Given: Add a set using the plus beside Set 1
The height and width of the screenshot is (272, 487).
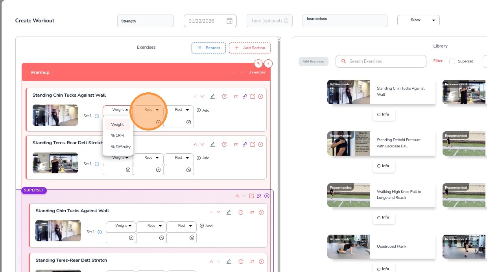Looking at the screenshot, I should click(97, 116).
